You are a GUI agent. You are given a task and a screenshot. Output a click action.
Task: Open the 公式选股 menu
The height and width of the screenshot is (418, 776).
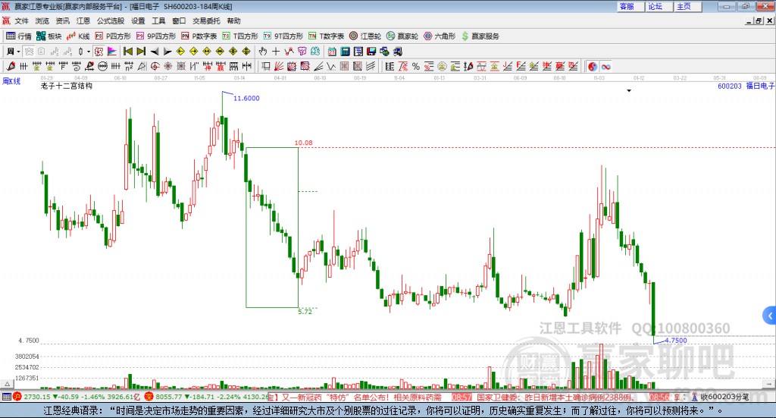coord(111,20)
